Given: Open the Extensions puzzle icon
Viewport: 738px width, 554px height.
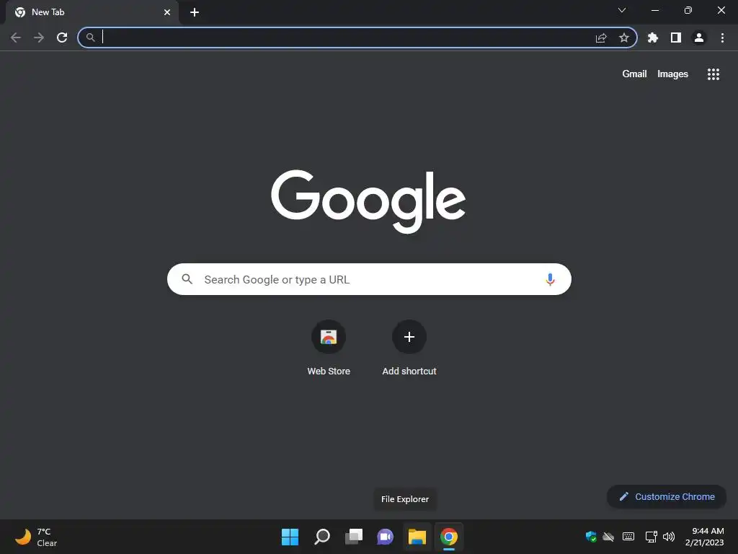Looking at the screenshot, I should point(653,38).
